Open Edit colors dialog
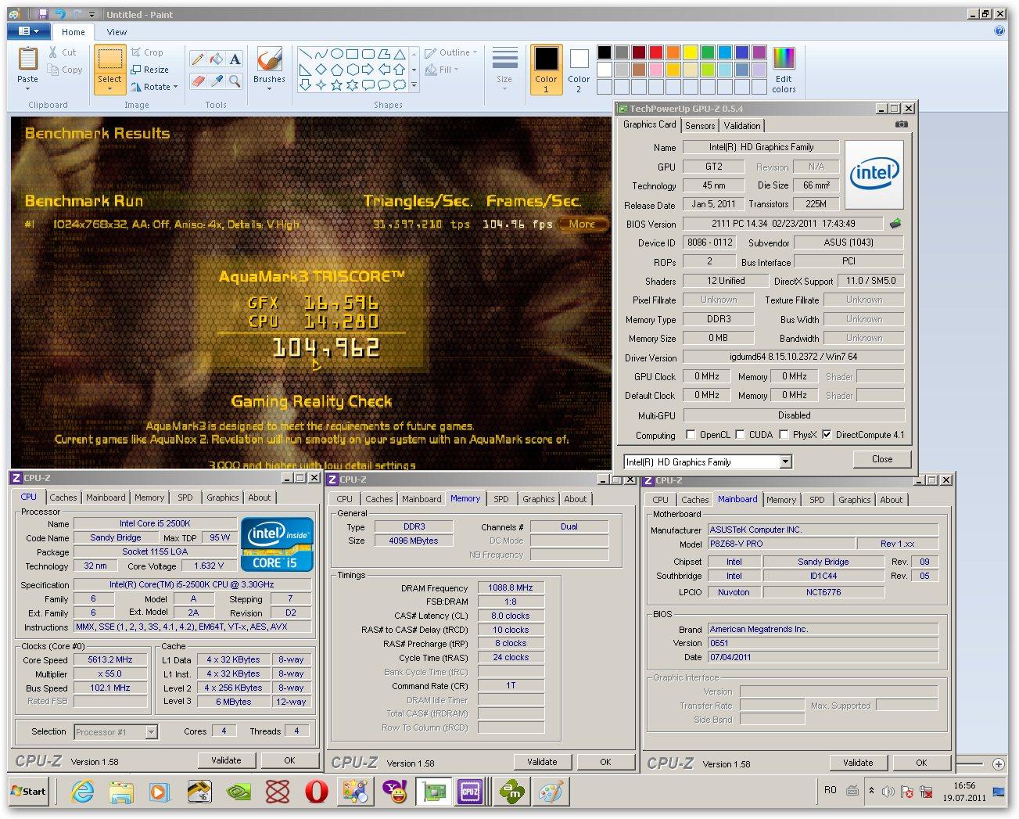Viewport: 1019px width, 819px height. click(784, 69)
